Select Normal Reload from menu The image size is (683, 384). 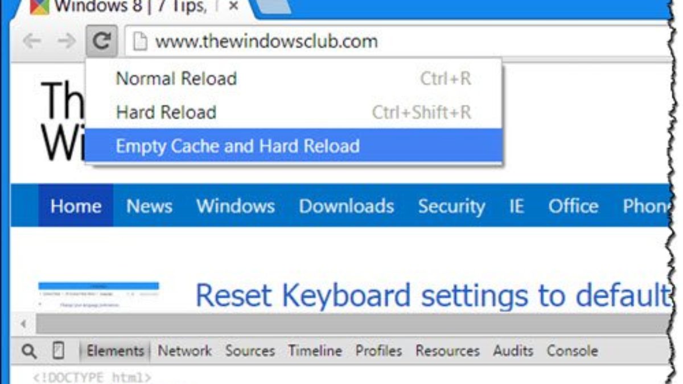176,79
